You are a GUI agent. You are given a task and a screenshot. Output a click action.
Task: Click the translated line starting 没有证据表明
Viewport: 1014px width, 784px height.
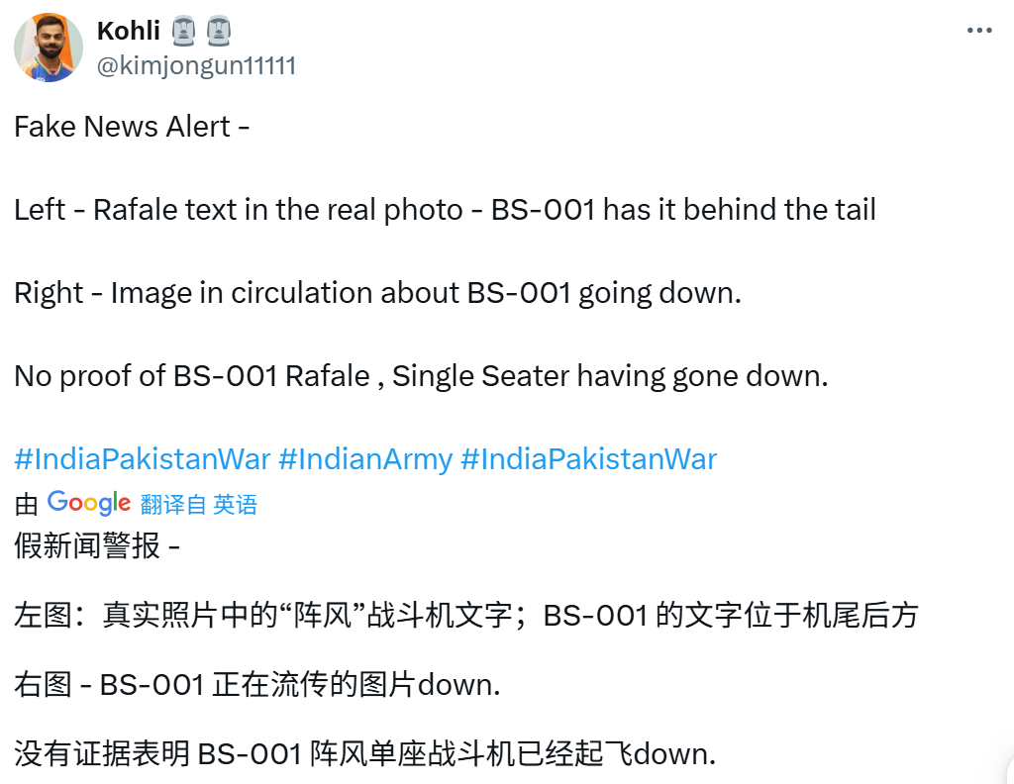pos(363,754)
